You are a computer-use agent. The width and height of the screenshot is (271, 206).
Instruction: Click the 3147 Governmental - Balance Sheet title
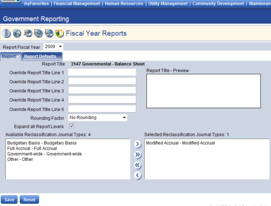pyautogui.click(x=108, y=64)
